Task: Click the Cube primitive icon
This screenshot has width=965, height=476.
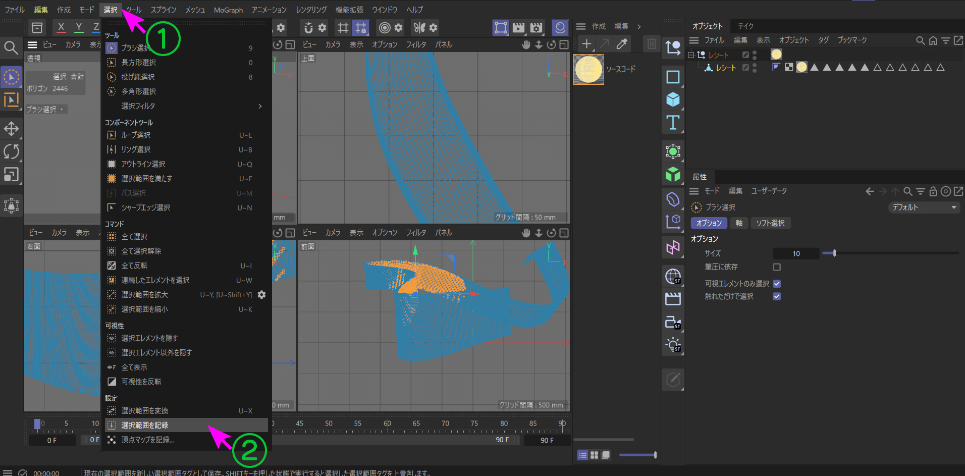Action: pyautogui.click(x=673, y=99)
